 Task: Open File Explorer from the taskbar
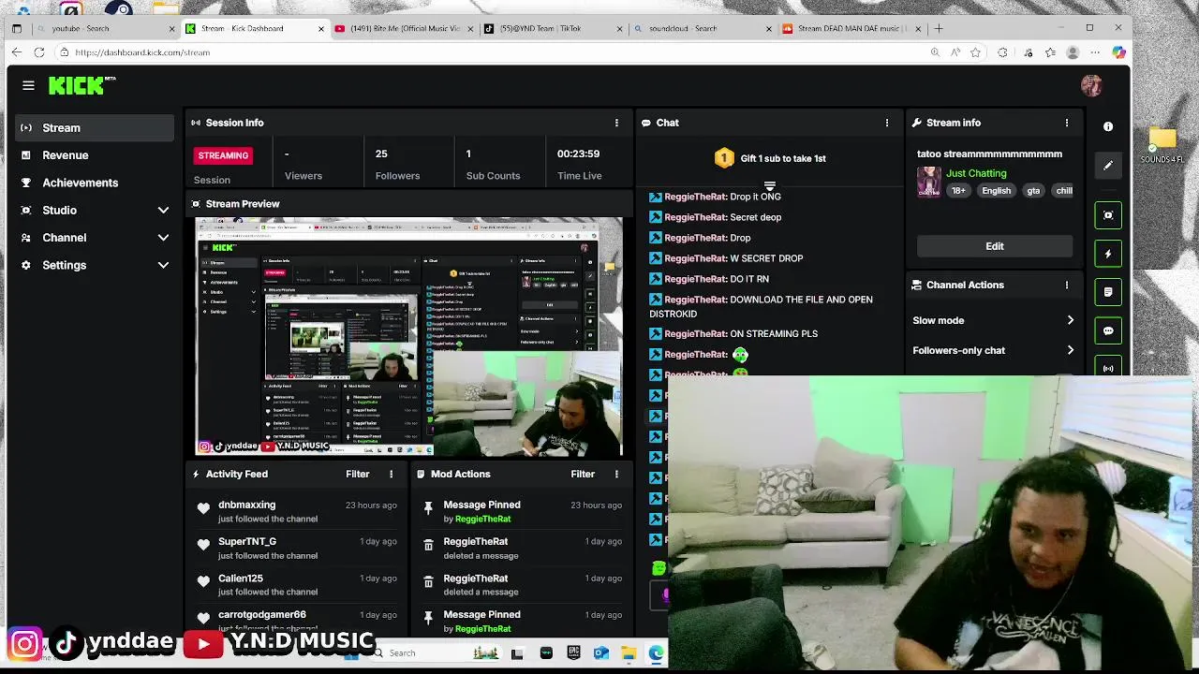point(629,653)
